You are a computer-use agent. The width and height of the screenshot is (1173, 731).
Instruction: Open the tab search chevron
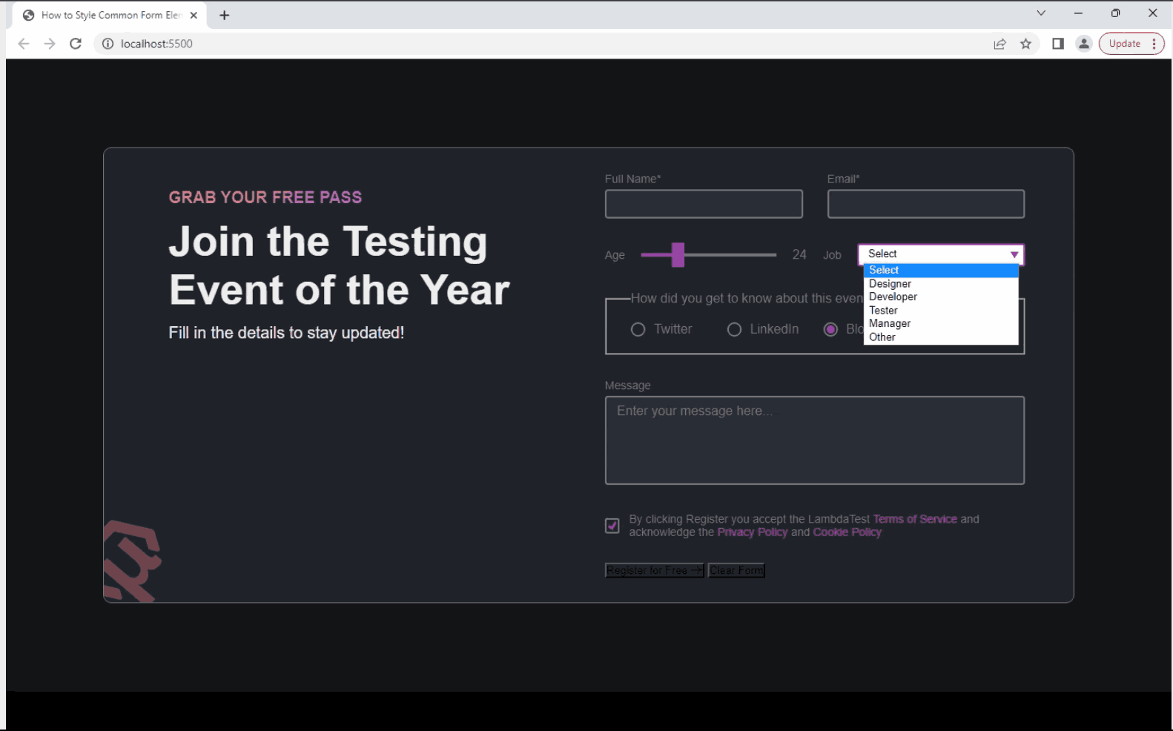pyautogui.click(x=1041, y=13)
